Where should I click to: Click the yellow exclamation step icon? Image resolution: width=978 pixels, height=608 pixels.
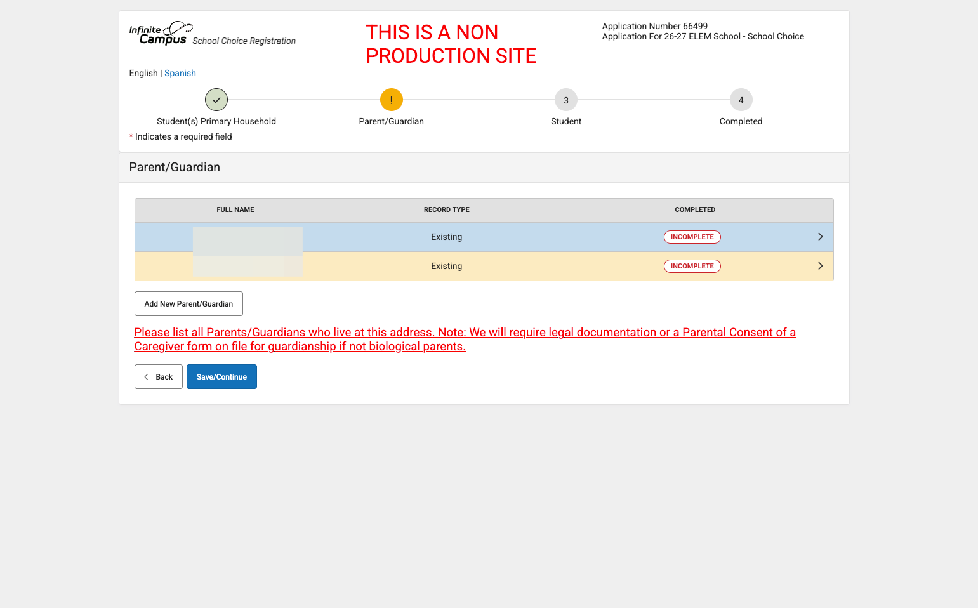(392, 100)
